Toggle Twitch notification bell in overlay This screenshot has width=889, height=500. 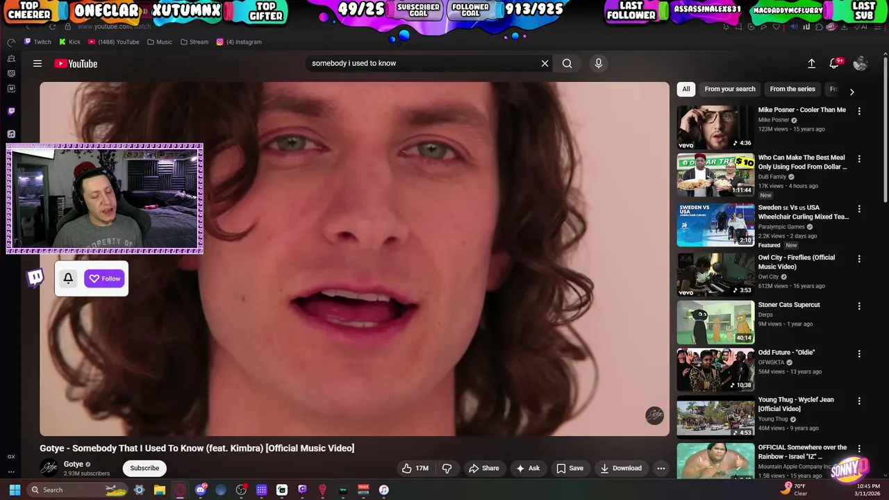(68, 278)
